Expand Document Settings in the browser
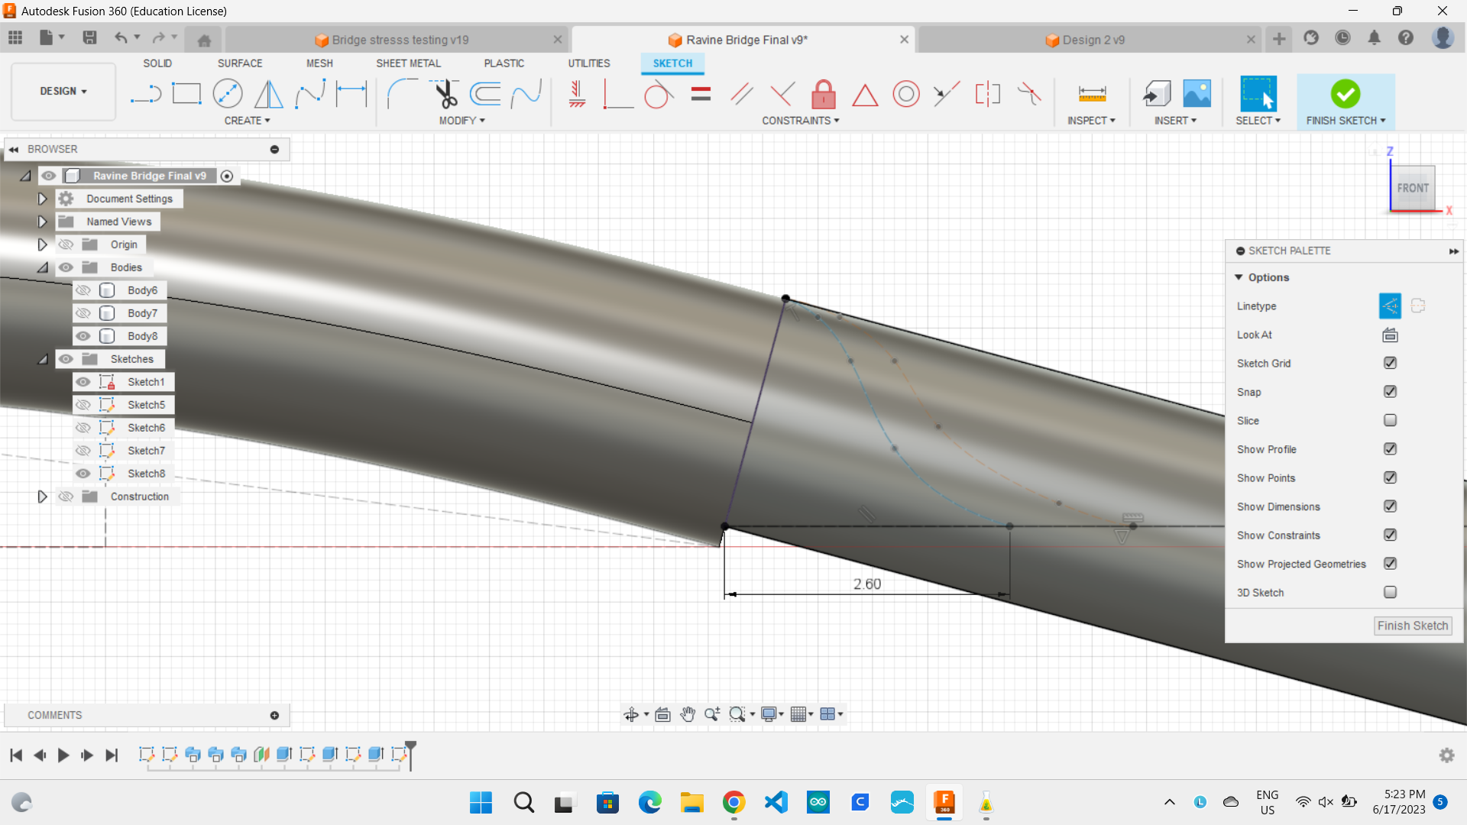This screenshot has height=825, width=1467. (x=42, y=199)
